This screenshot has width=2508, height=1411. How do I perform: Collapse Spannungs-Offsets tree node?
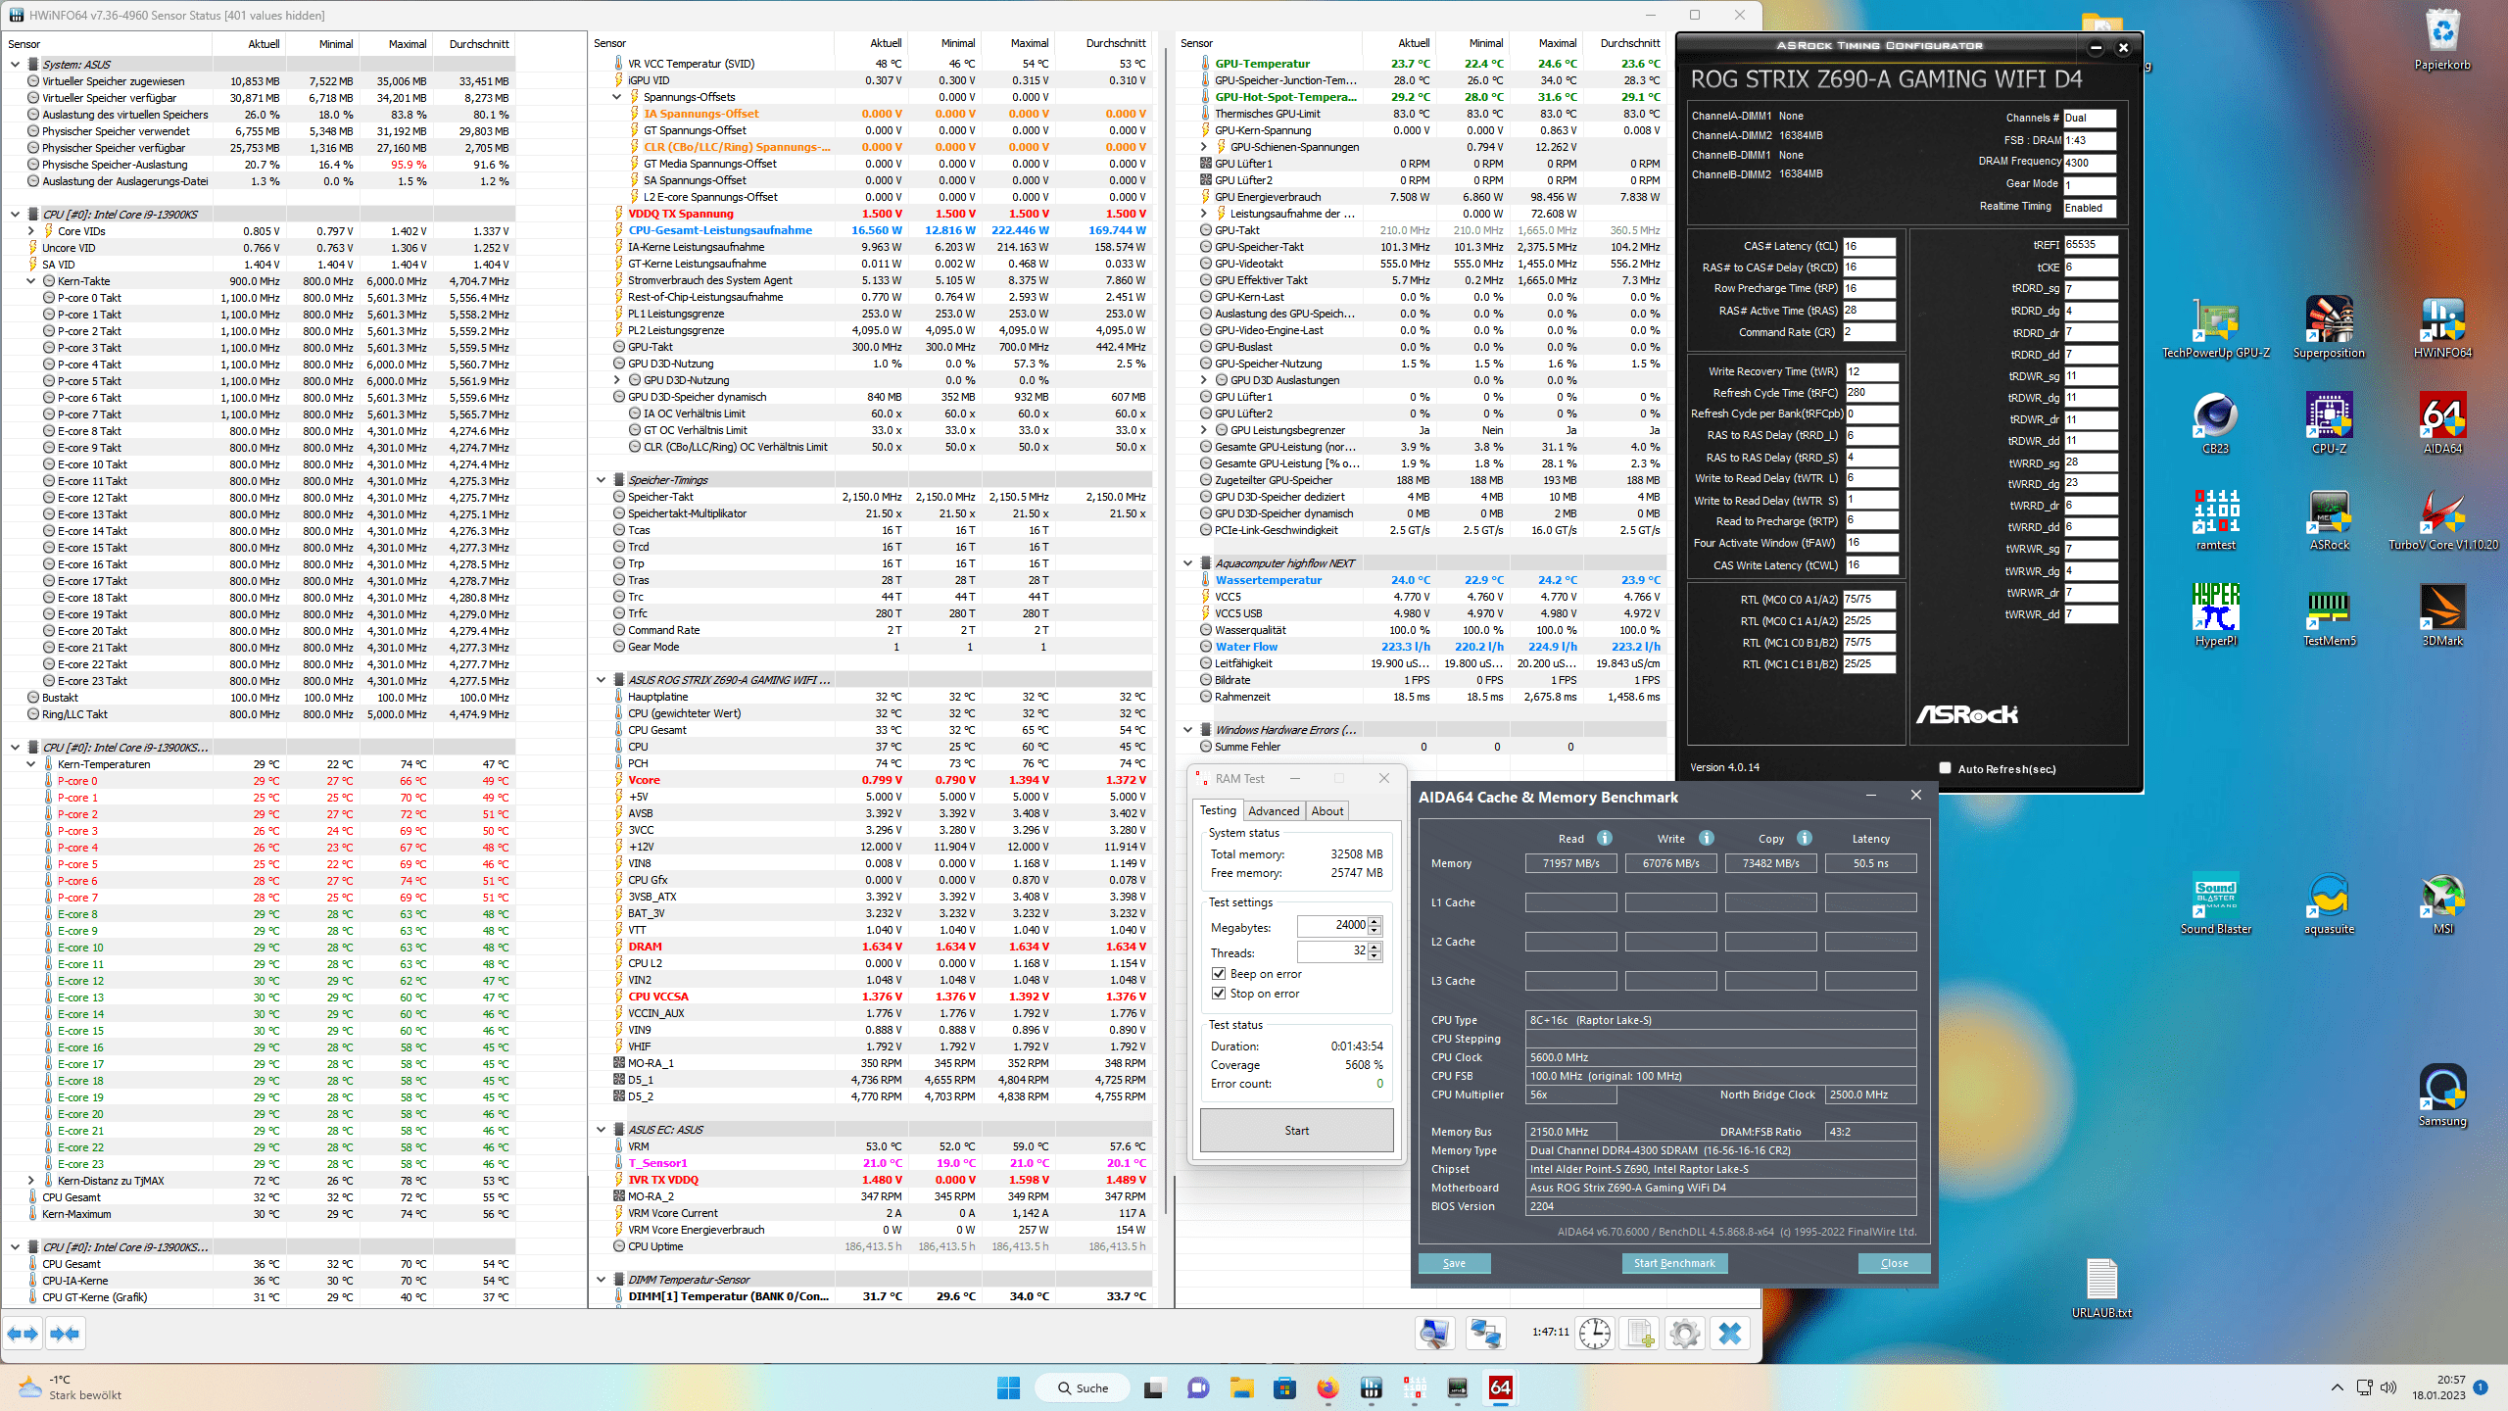coord(617,97)
